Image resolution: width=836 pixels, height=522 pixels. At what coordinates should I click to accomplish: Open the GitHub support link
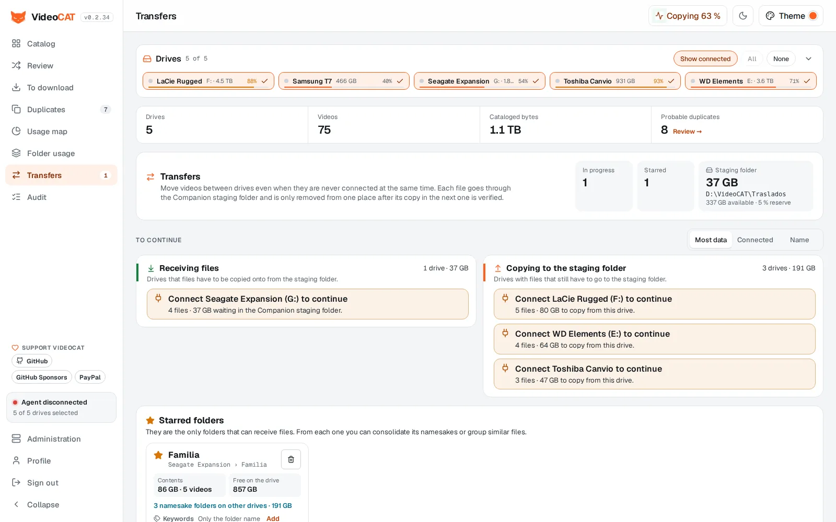(x=32, y=361)
